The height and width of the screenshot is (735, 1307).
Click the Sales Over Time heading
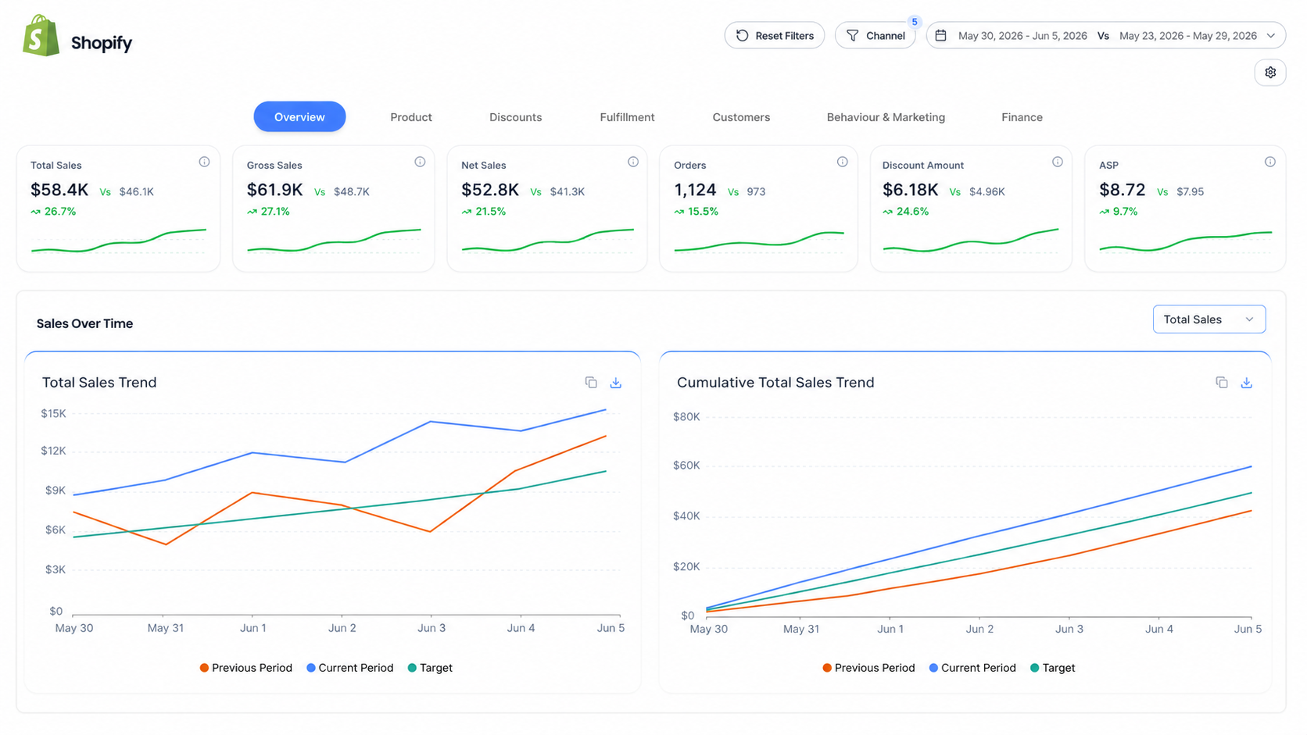pyautogui.click(x=84, y=323)
